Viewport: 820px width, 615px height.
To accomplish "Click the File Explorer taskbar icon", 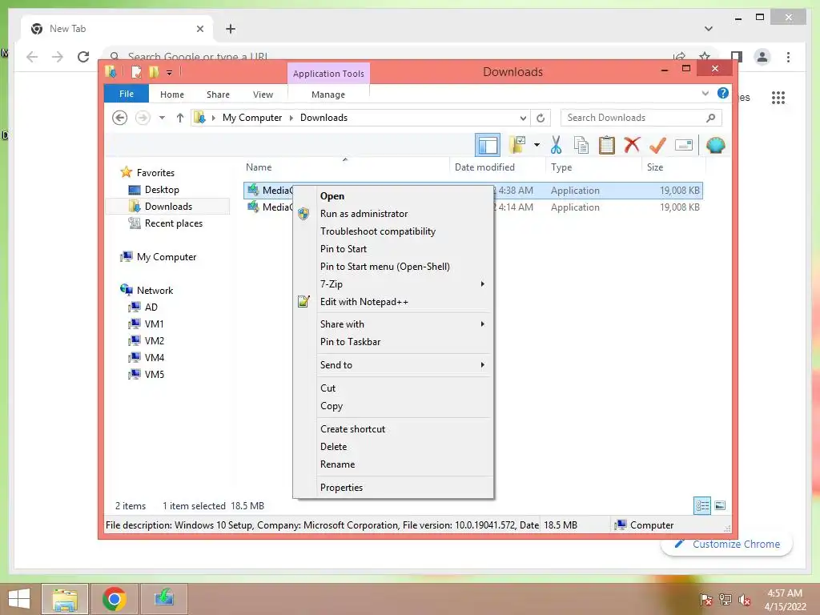I will click(x=64, y=599).
